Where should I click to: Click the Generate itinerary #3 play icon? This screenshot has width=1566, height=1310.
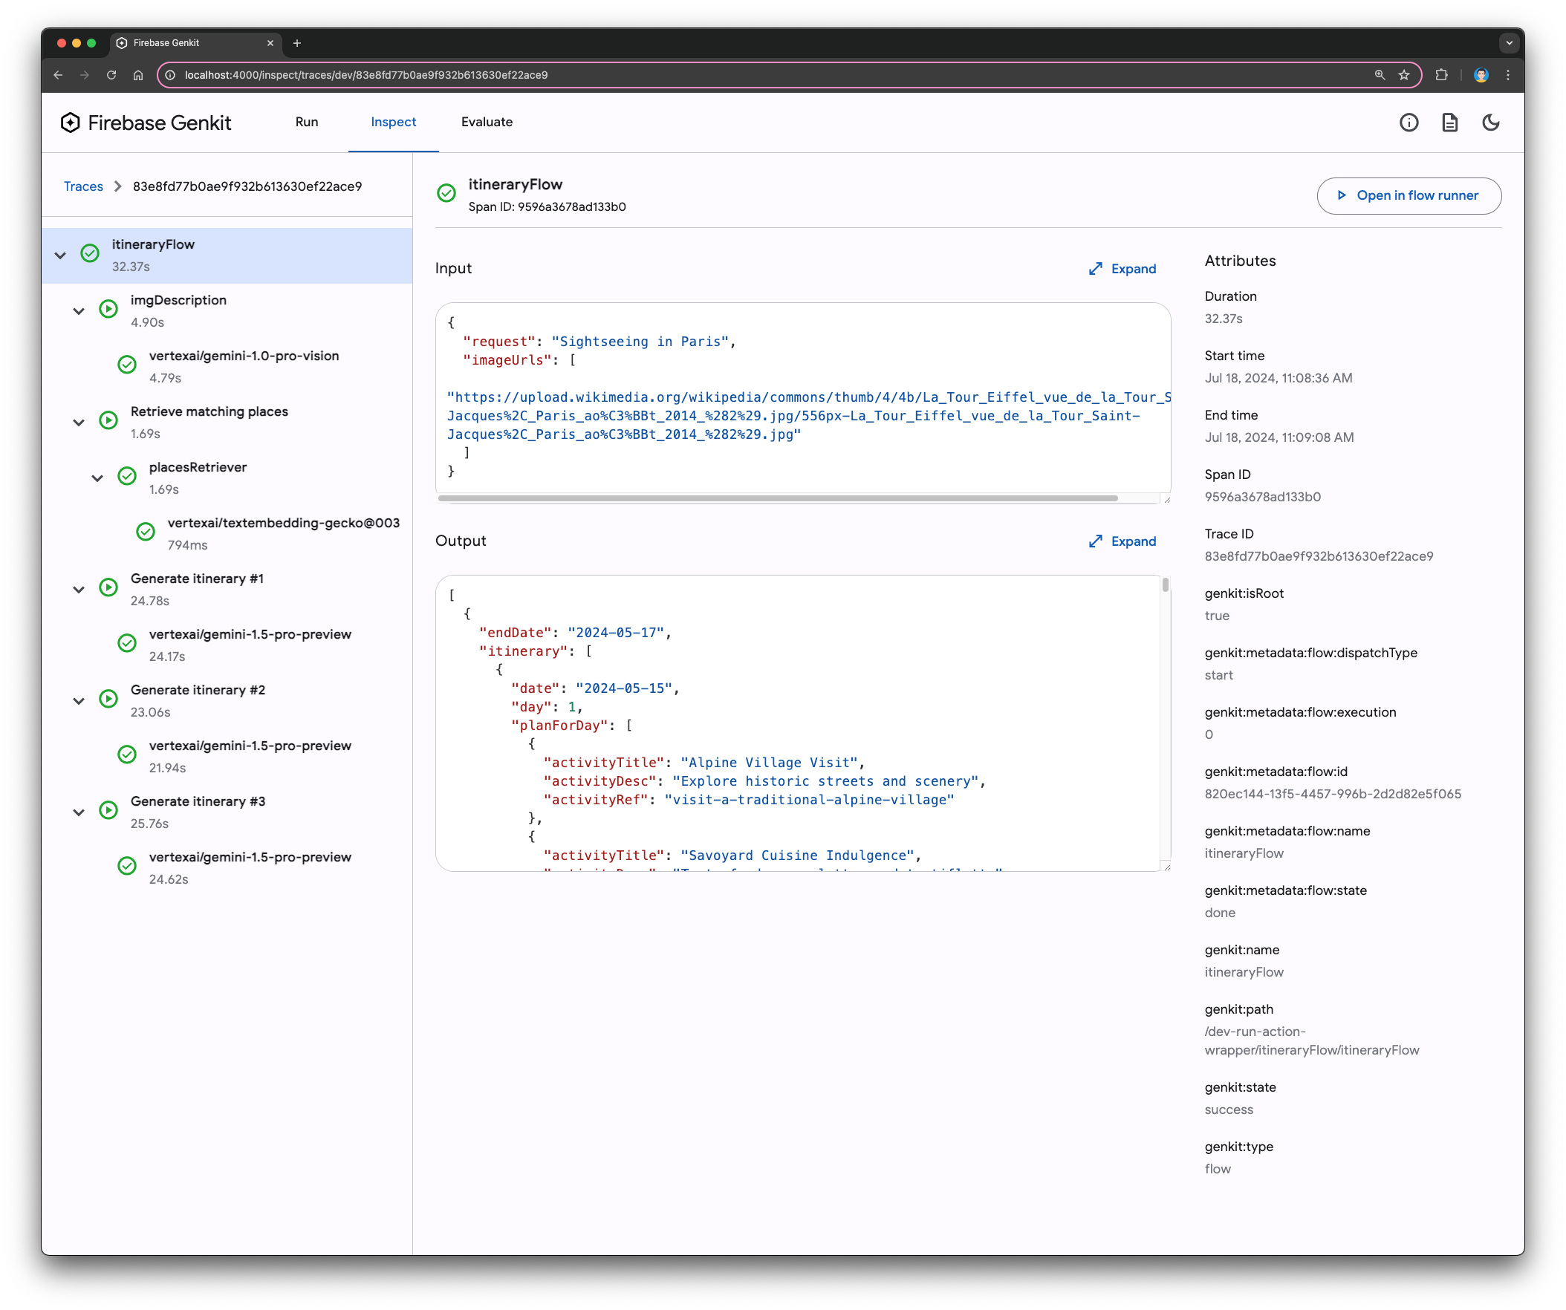coord(108,810)
